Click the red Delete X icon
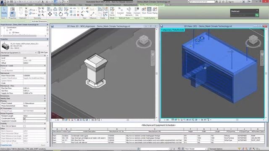The height and width of the screenshot is (151, 269). (x=78, y=15)
